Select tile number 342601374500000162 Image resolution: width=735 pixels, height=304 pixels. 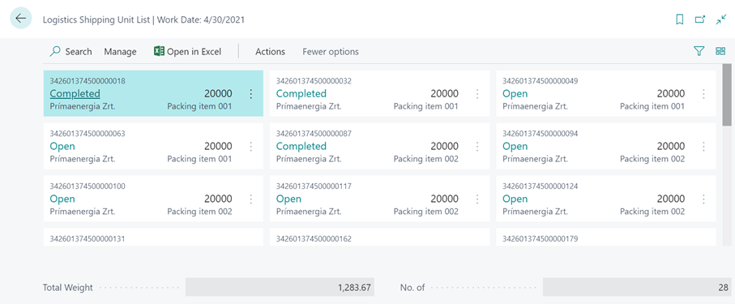point(380,238)
